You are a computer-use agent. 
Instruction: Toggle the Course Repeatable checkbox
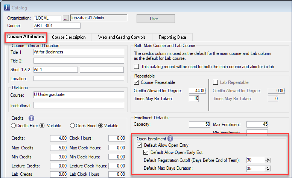pos(137,82)
